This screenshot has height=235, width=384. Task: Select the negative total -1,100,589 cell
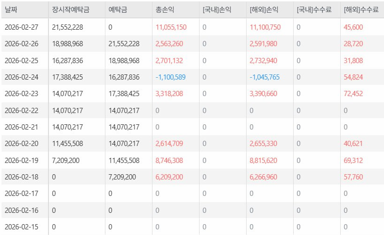[x=171, y=77]
